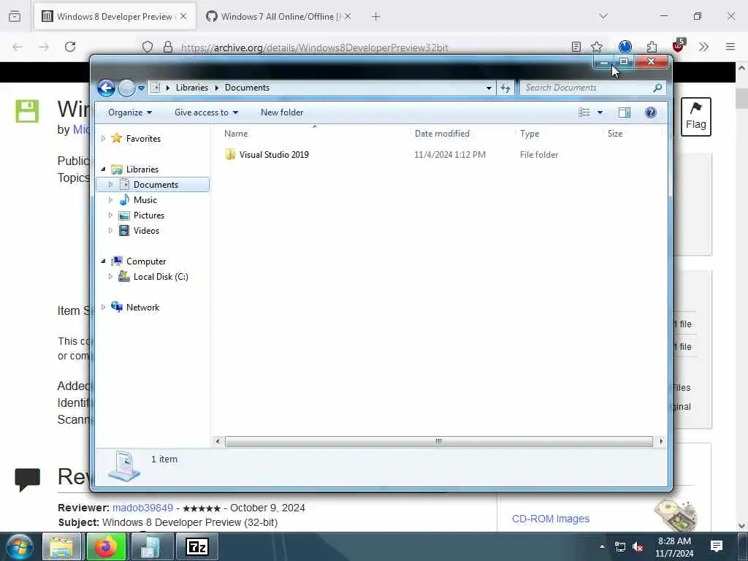This screenshot has height=561, width=748.
Task: Open the list all tabs dropdown
Action: tap(603, 16)
